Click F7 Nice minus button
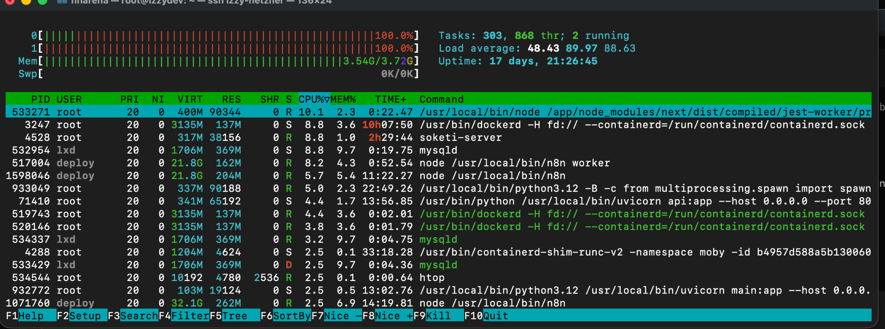 click(342, 316)
